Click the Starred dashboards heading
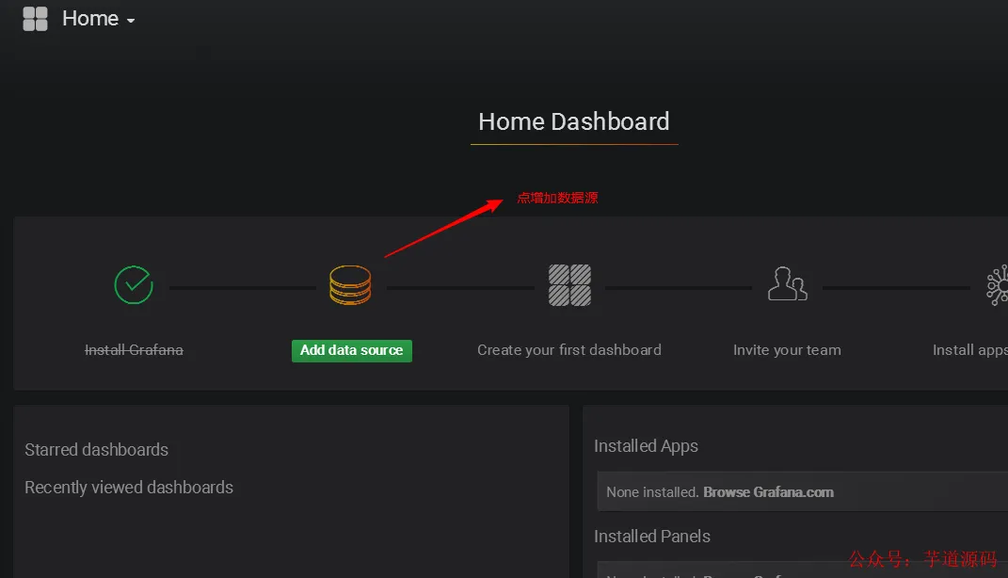The width and height of the screenshot is (1008, 578). [x=96, y=449]
